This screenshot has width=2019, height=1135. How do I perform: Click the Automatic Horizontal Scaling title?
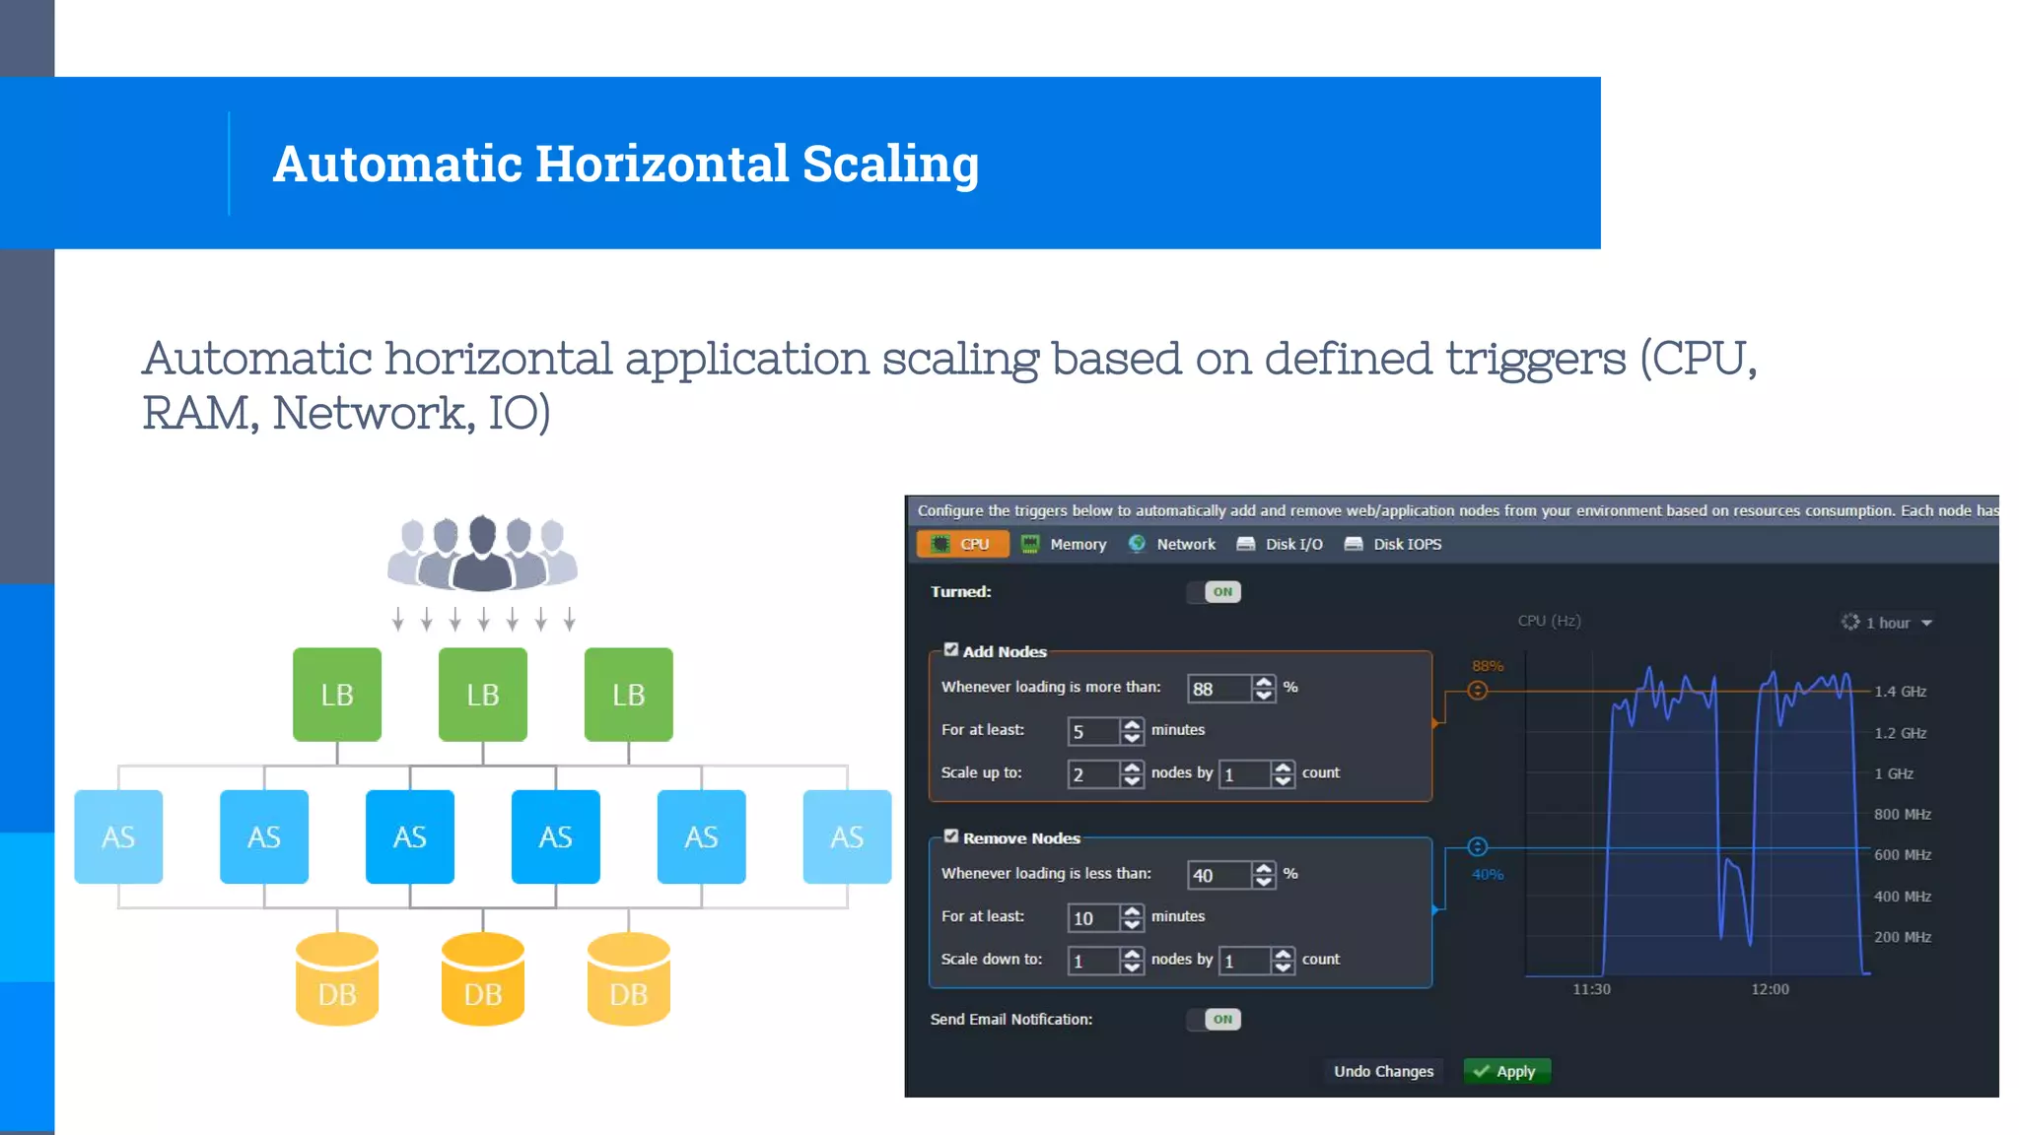tap(626, 164)
